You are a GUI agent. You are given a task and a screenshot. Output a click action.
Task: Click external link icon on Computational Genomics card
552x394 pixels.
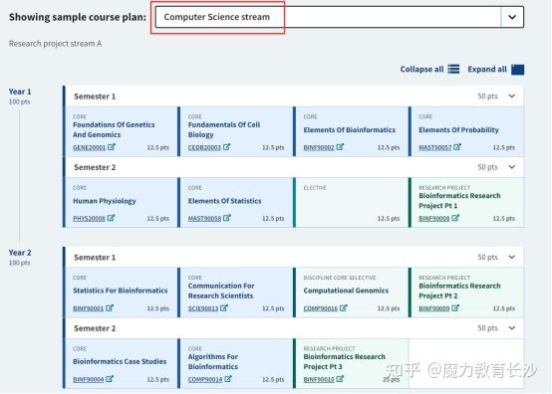pyautogui.click(x=343, y=307)
